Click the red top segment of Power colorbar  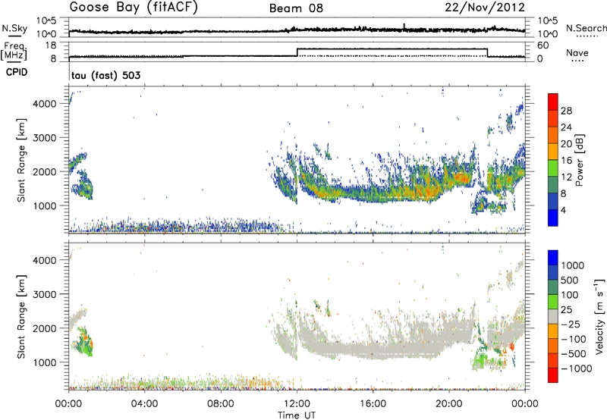click(553, 101)
